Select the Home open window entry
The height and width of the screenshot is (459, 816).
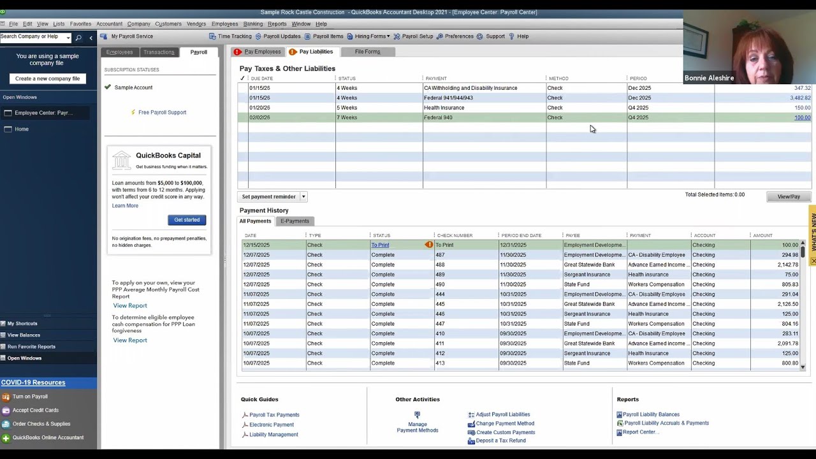point(22,129)
